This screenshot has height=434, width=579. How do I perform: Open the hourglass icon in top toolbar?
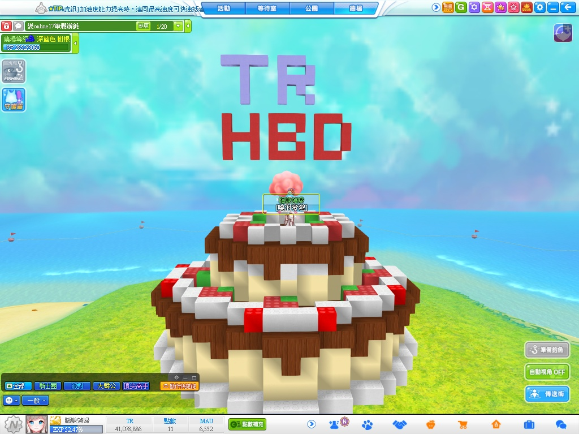pyautogui.click(x=487, y=7)
